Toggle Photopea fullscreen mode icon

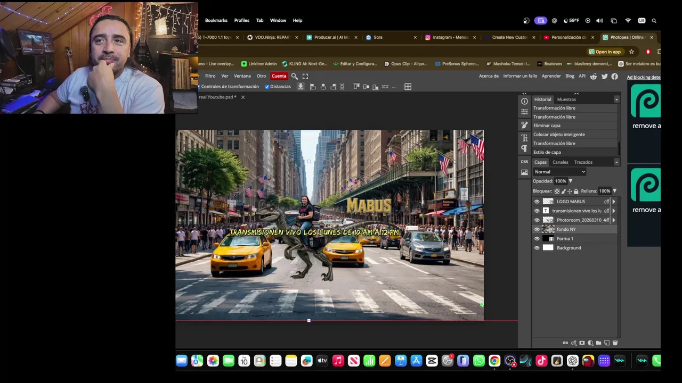[x=305, y=76]
